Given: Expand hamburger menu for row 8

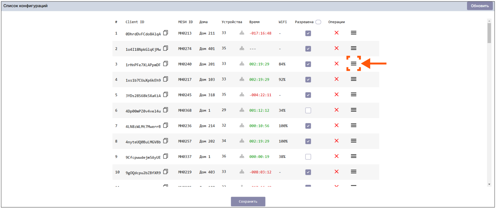Looking at the screenshot, I should pos(354,141).
